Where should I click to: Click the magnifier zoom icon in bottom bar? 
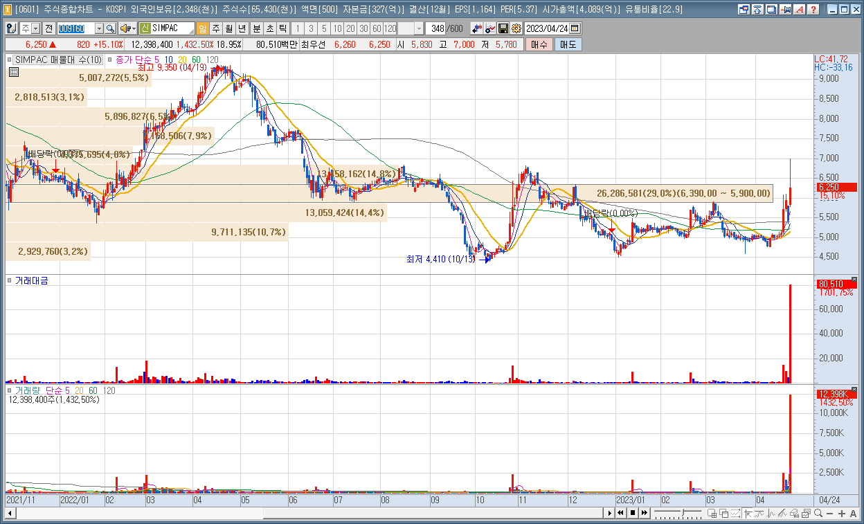(818, 513)
